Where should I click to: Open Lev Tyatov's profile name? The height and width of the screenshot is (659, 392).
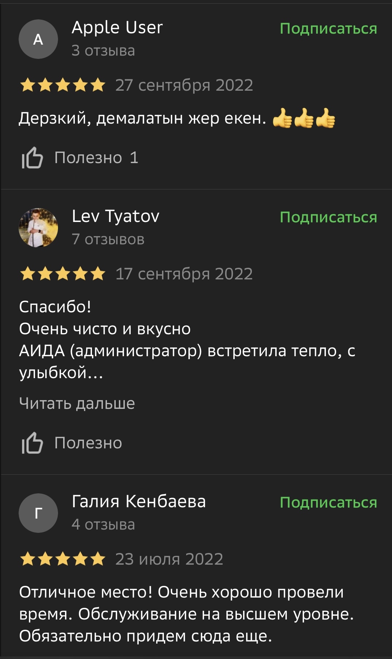click(115, 216)
